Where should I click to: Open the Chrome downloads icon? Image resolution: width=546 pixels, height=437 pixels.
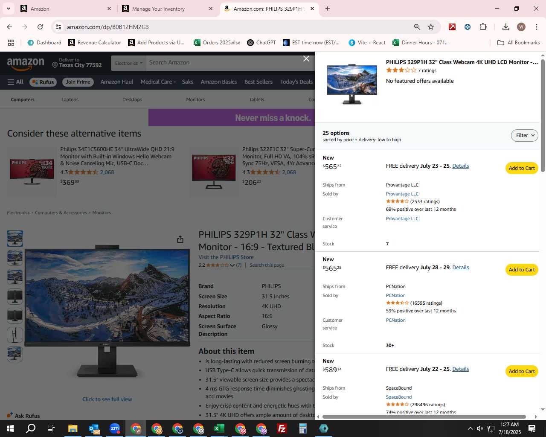(x=506, y=27)
